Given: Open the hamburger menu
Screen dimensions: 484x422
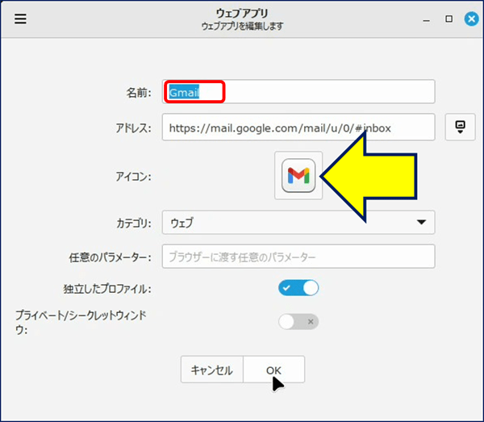Looking at the screenshot, I should coord(20,19).
